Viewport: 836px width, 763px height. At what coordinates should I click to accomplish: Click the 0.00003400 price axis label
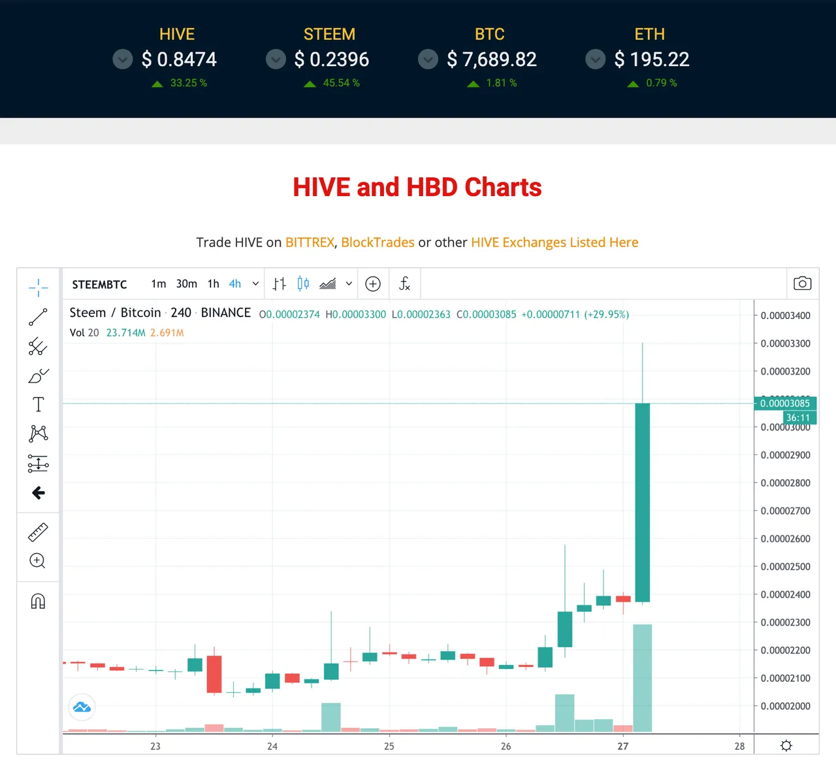pos(786,316)
